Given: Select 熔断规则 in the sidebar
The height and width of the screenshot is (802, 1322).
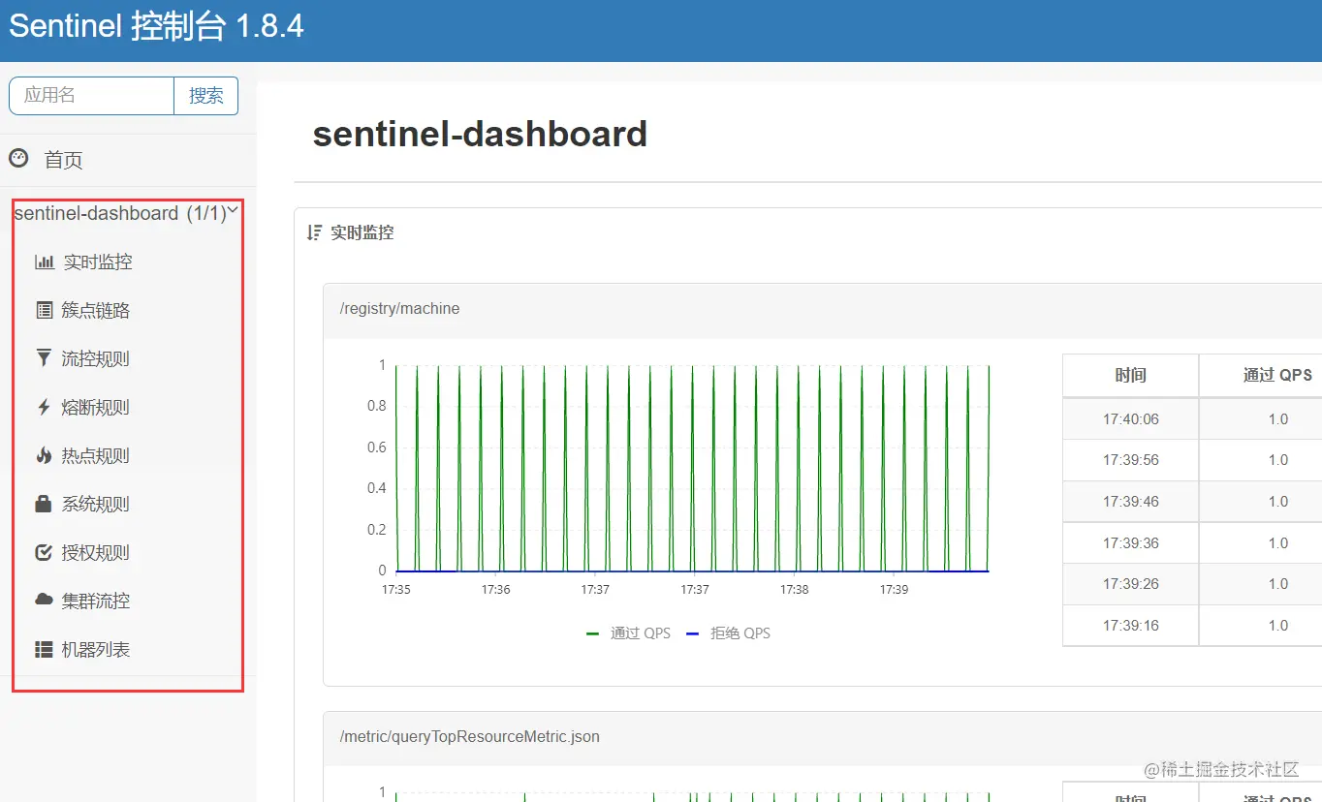Looking at the screenshot, I should tap(96, 408).
